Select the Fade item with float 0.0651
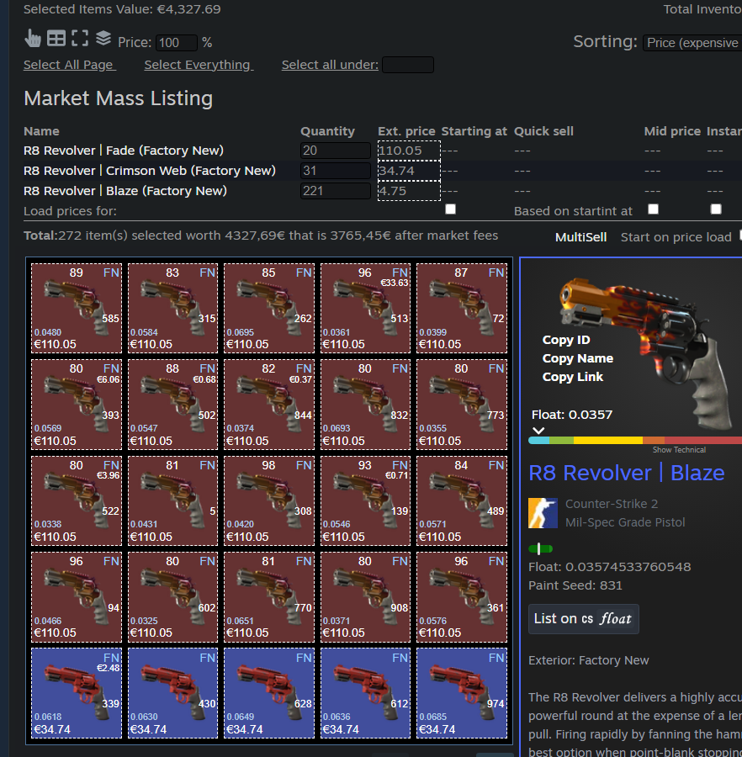This screenshot has height=757, width=742. click(x=269, y=597)
